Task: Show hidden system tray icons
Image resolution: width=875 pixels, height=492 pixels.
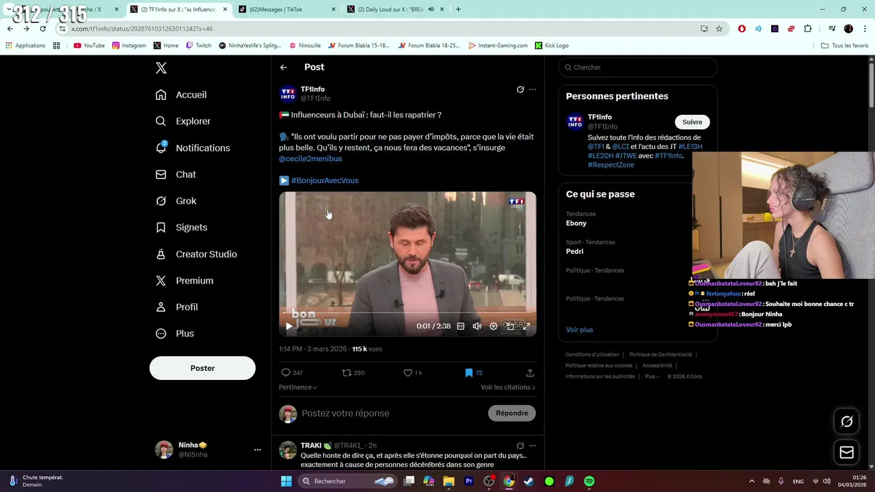Action: [x=752, y=481]
